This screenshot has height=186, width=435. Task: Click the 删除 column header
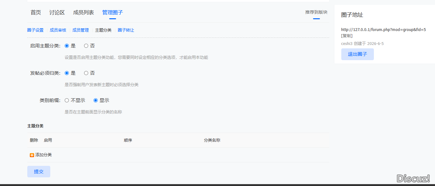[34, 140]
